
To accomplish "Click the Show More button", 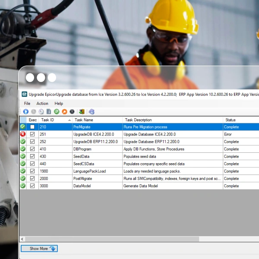I will pyautogui.click(x=39, y=249).
